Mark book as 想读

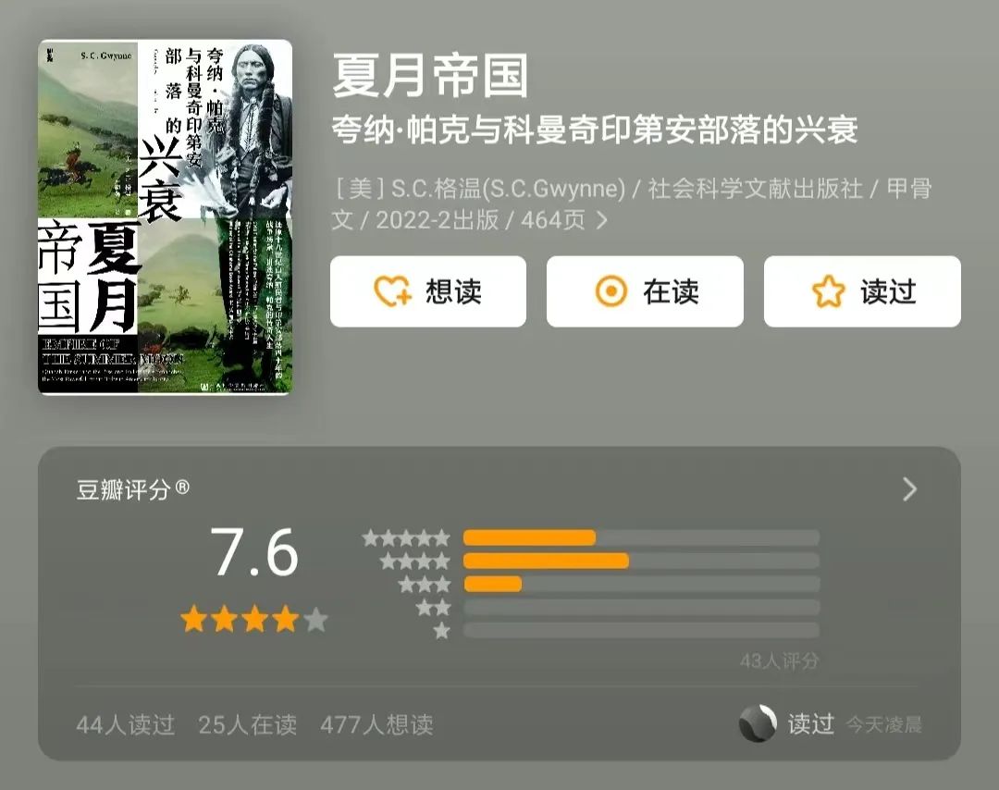(428, 291)
